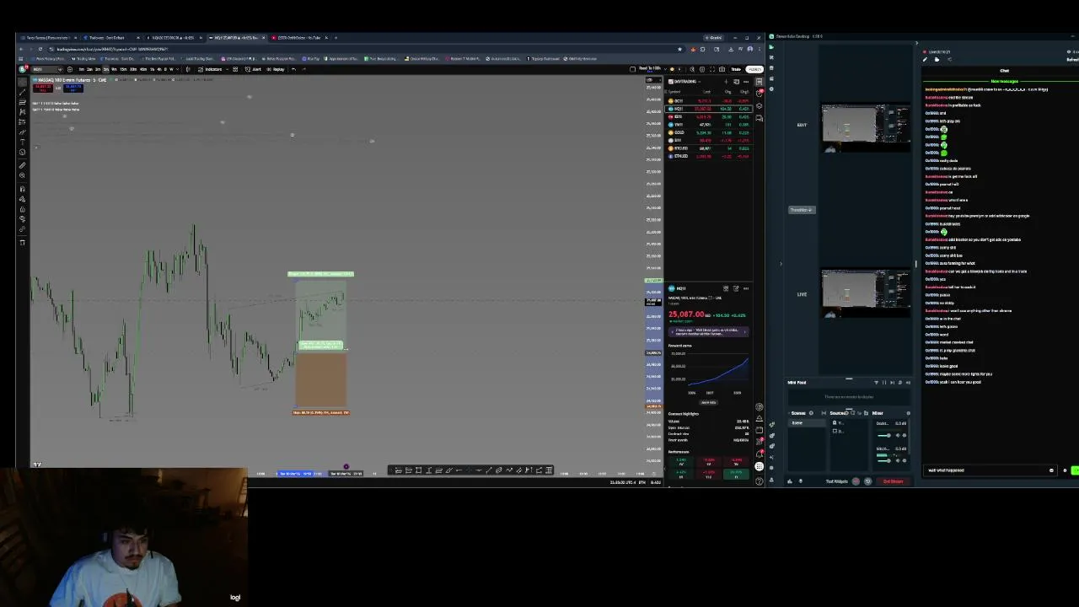Select the trend line drawing tool

pos(23,93)
